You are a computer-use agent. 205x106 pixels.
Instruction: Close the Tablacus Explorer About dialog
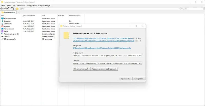143,26
